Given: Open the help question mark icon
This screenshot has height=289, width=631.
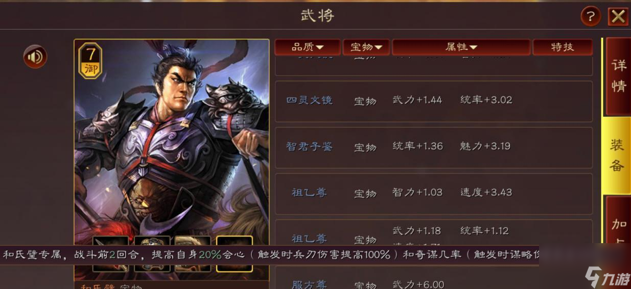Looking at the screenshot, I should (591, 16).
